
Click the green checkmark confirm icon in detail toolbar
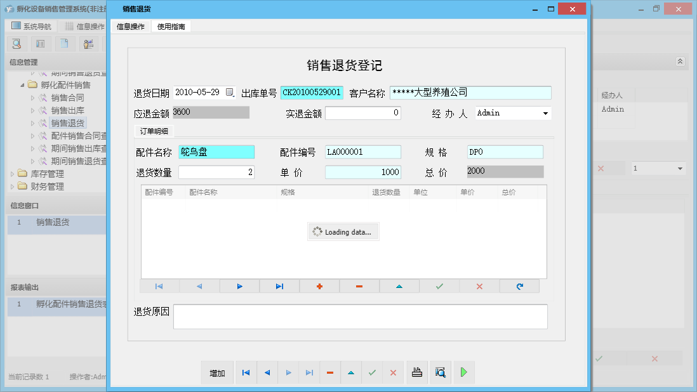[x=439, y=286]
